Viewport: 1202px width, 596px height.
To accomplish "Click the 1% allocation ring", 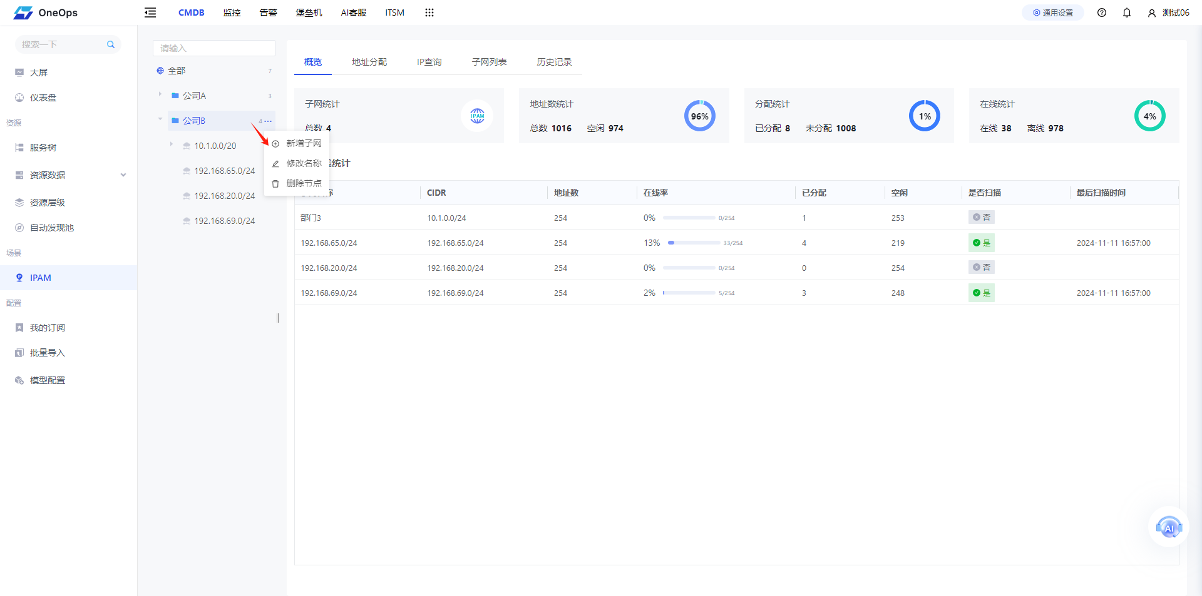I will click(x=925, y=116).
